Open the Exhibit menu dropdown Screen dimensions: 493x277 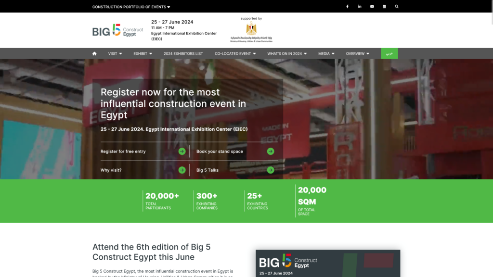pyautogui.click(x=143, y=54)
